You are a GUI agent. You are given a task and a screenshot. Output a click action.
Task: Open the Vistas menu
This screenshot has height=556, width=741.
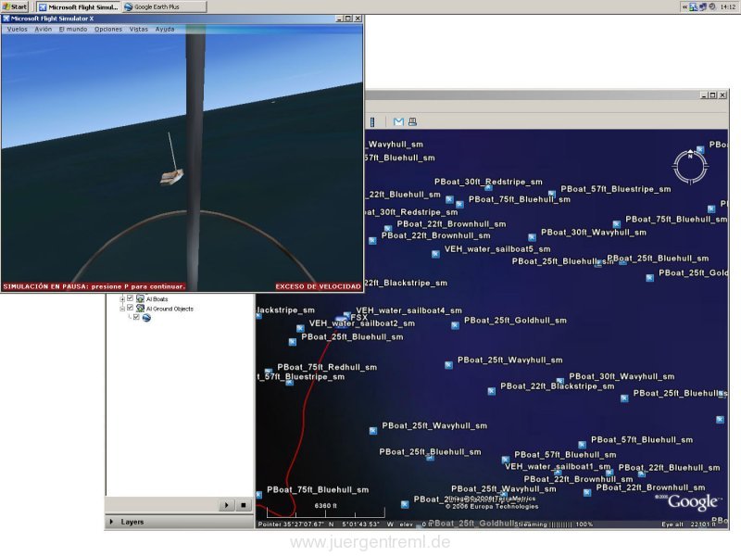[x=138, y=30]
